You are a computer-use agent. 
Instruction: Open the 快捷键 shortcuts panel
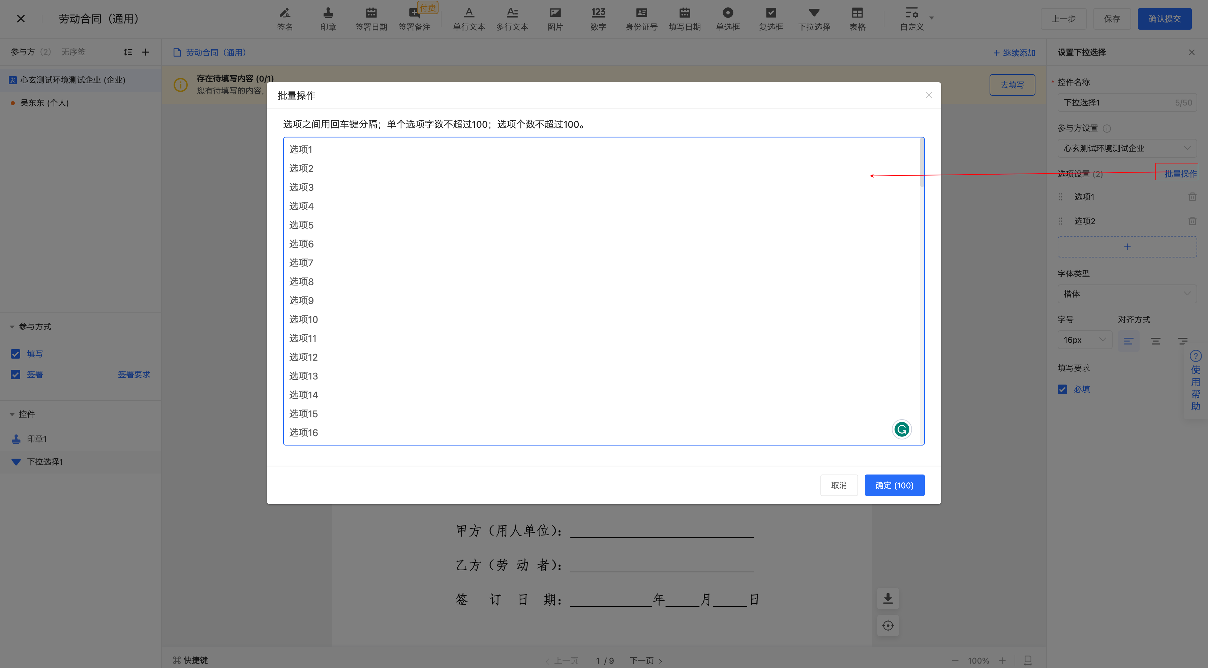[190, 660]
